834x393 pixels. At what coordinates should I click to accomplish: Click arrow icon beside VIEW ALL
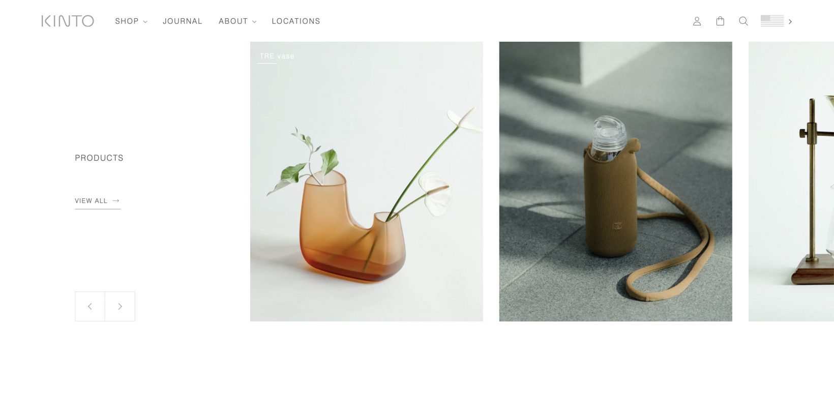tap(116, 201)
